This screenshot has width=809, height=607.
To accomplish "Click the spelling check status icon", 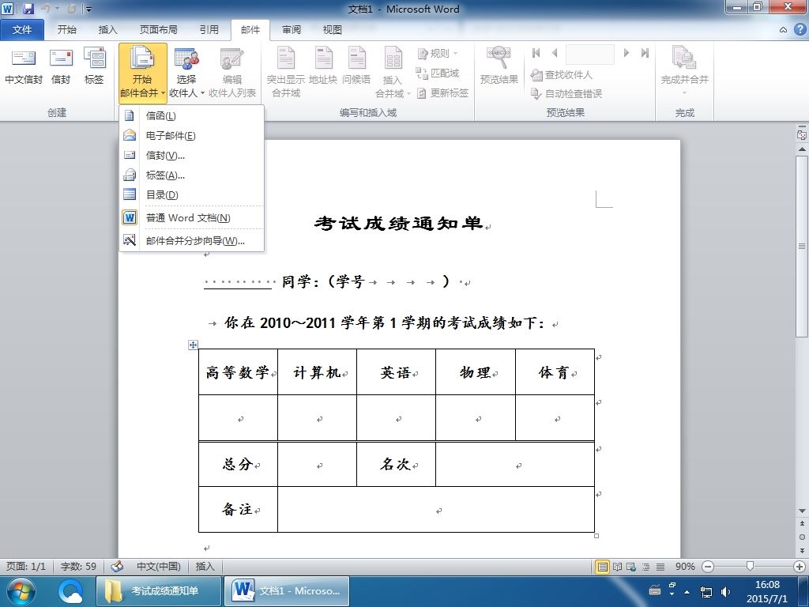I will point(117,566).
